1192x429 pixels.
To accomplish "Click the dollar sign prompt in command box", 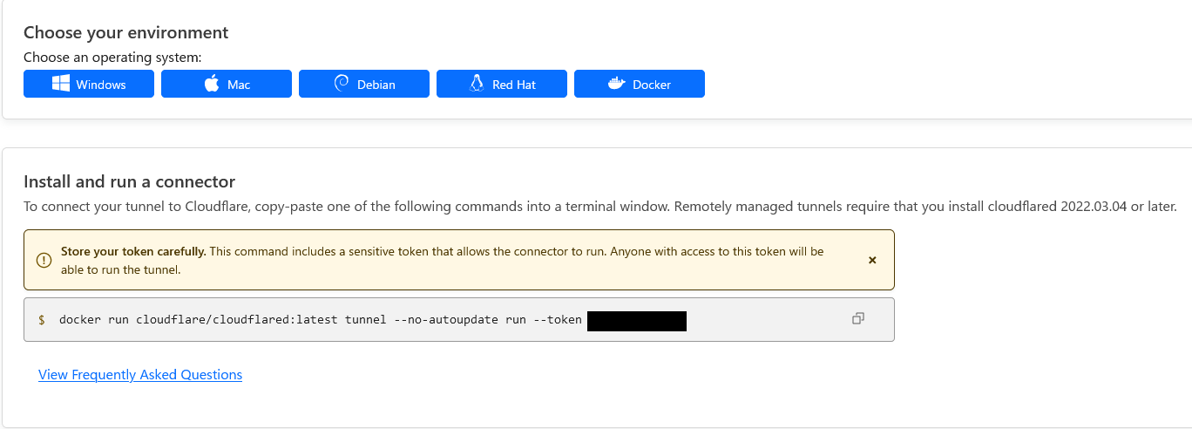I will pos(42,320).
